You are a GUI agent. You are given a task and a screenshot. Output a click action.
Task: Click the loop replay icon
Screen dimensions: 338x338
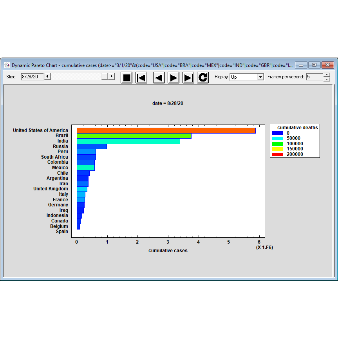[x=202, y=78]
